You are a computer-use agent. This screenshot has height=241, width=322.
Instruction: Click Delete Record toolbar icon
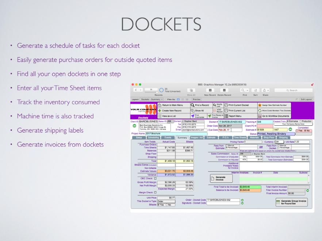[224, 90]
